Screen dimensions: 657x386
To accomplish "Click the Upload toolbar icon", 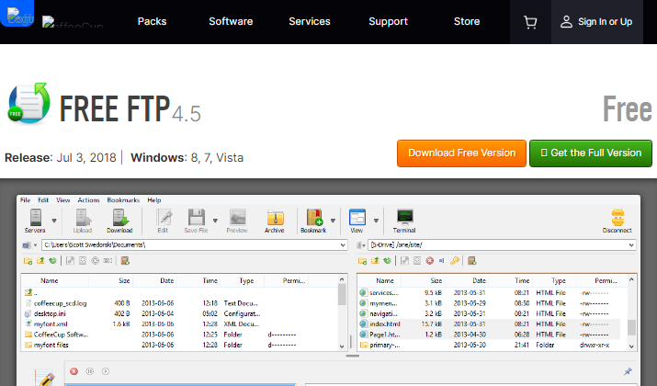I will pos(83,221).
